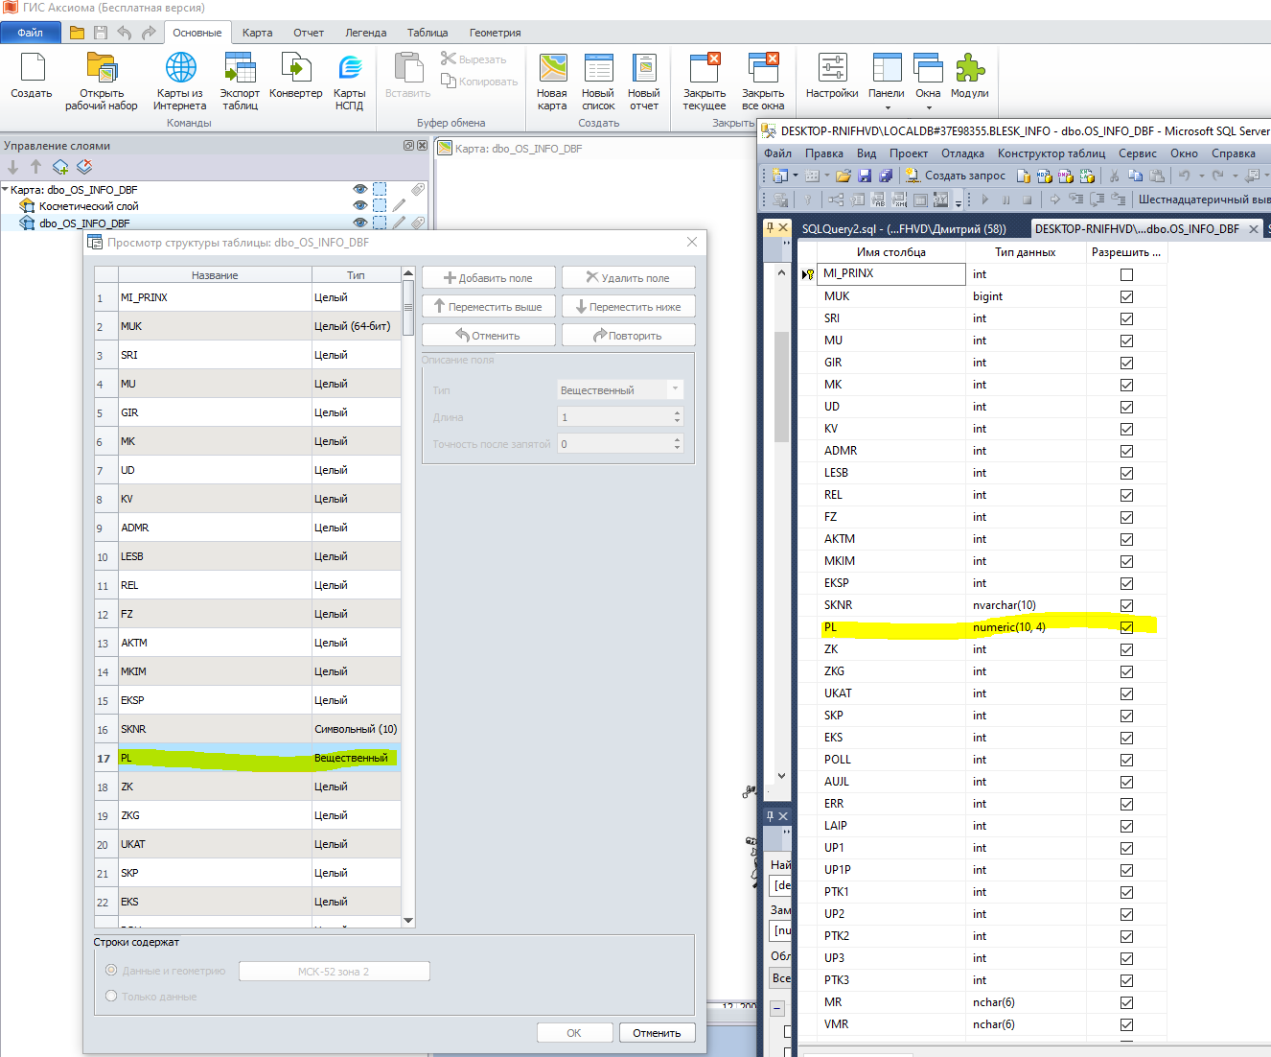Toggle visibility of Косметический слой
This screenshot has height=1057, width=1271.
point(360,206)
